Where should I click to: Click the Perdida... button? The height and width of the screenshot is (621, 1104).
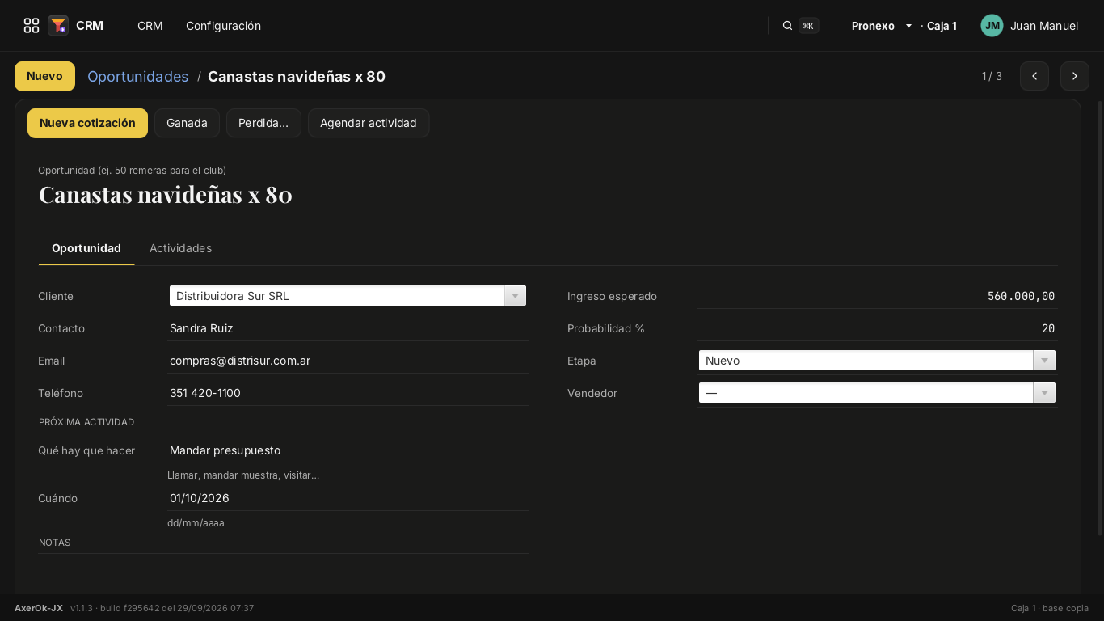click(263, 123)
